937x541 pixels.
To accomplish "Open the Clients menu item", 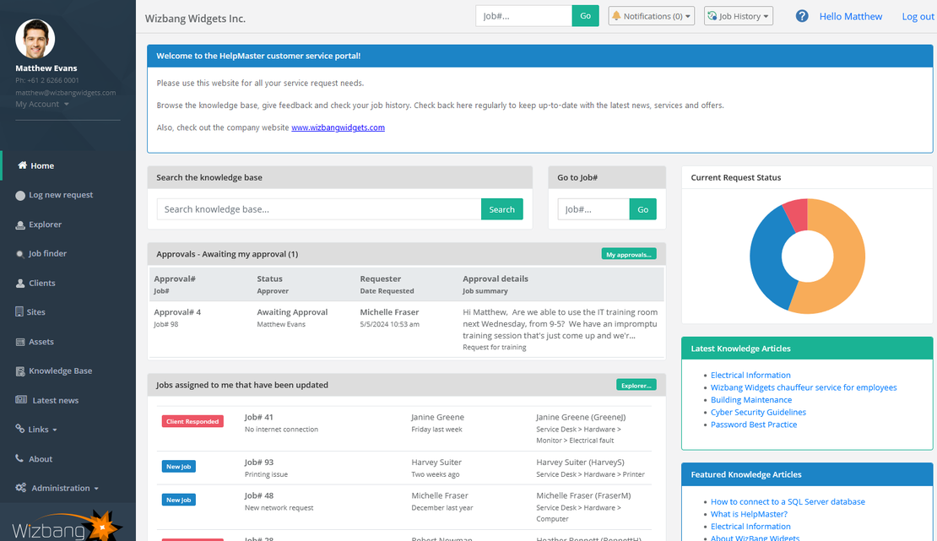I will tap(42, 283).
